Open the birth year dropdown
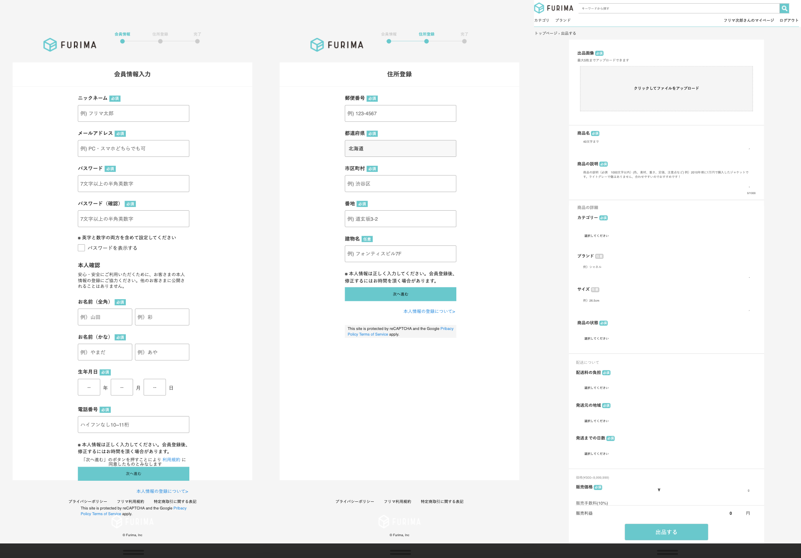The image size is (801, 558). coord(89,387)
